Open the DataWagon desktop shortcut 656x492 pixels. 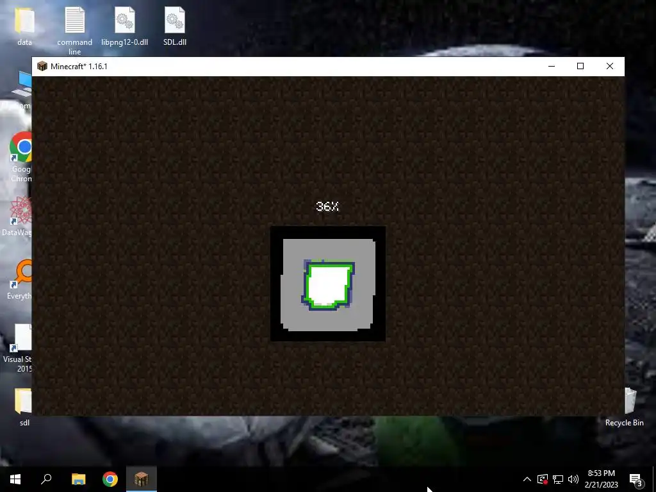pyautogui.click(x=17, y=216)
